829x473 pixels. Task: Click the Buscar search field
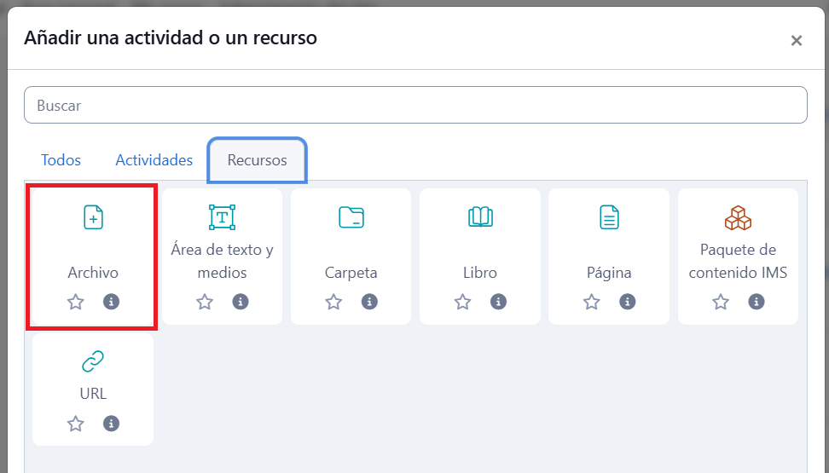tap(415, 105)
